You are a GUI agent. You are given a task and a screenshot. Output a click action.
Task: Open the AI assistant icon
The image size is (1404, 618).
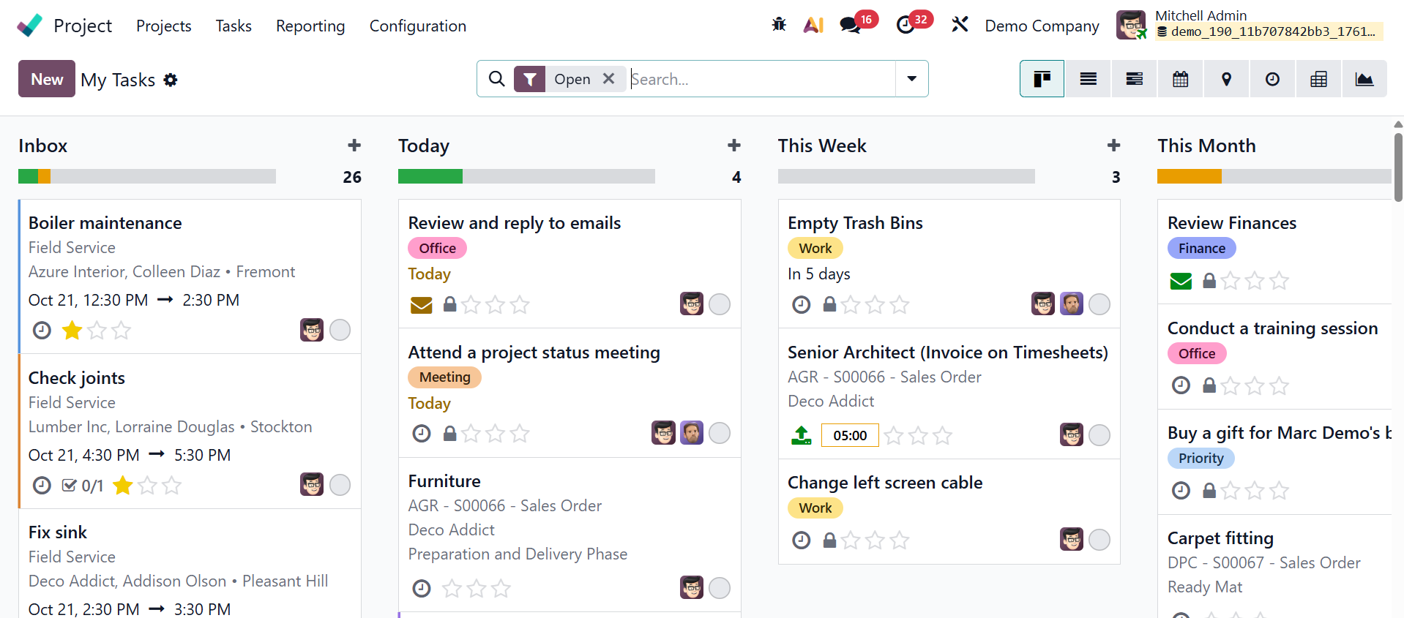pyautogui.click(x=813, y=25)
